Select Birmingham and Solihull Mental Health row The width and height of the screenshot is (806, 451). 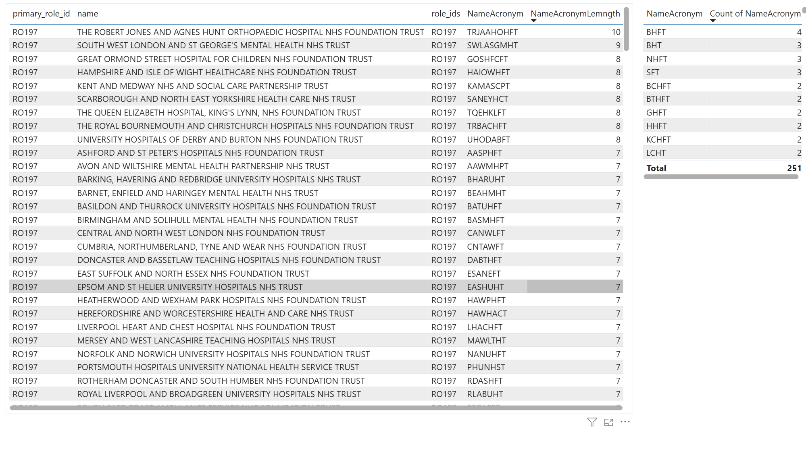click(x=316, y=220)
